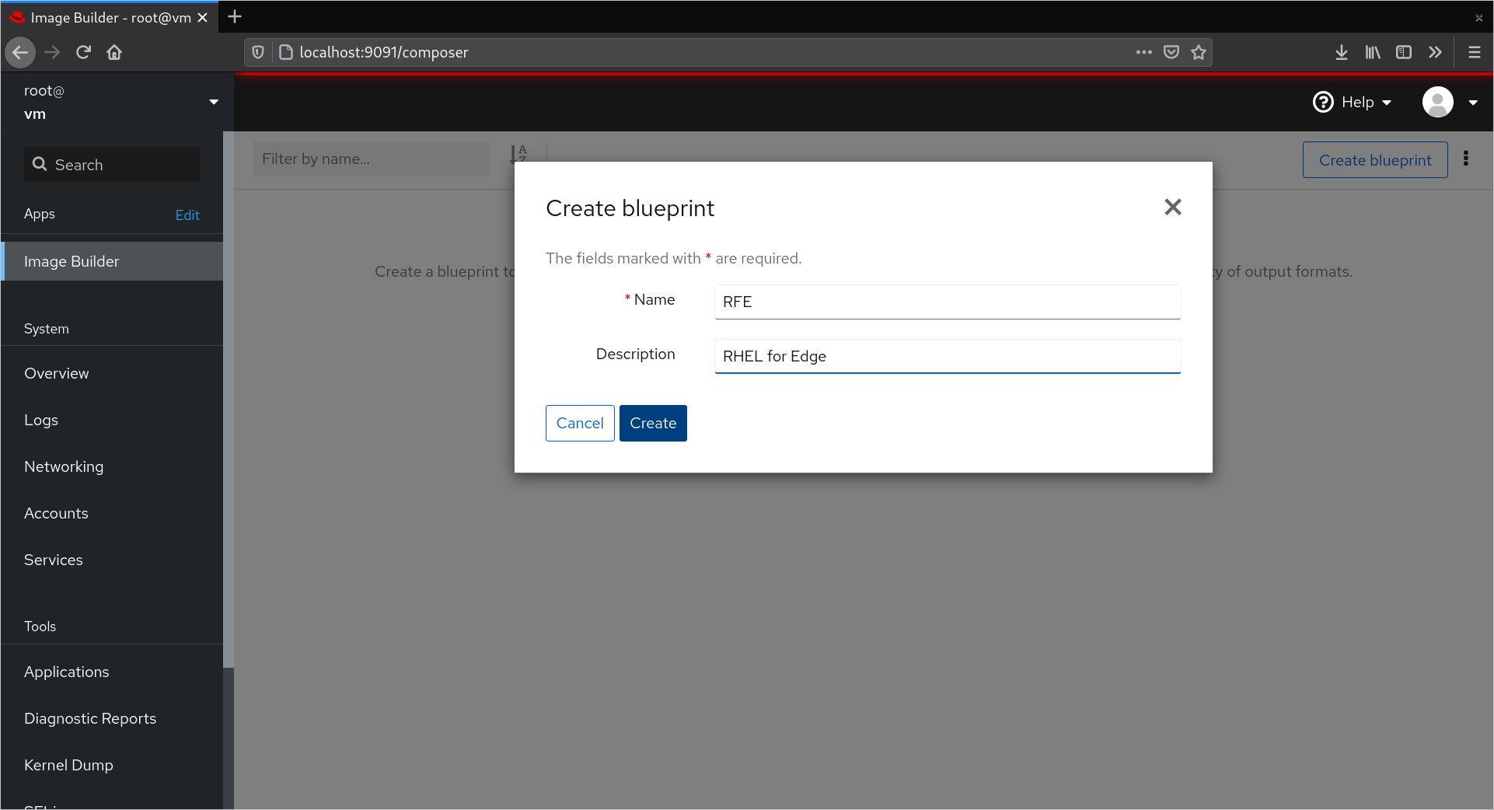Toggle the browser sidebar icon
This screenshot has width=1494, height=810.
tap(1404, 52)
